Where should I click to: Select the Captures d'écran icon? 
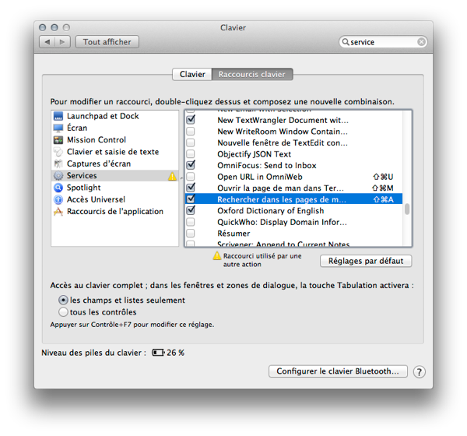(58, 163)
